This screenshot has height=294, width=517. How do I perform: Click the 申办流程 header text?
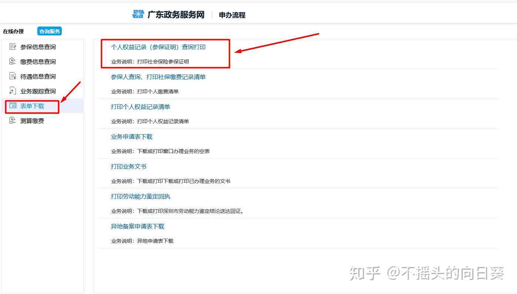pos(232,15)
